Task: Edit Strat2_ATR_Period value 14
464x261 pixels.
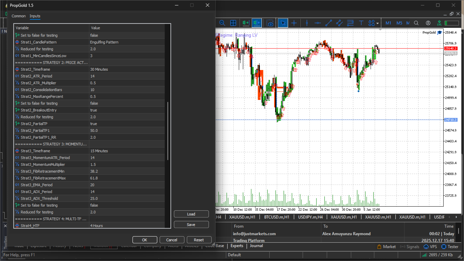Action: pyautogui.click(x=127, y=76)
